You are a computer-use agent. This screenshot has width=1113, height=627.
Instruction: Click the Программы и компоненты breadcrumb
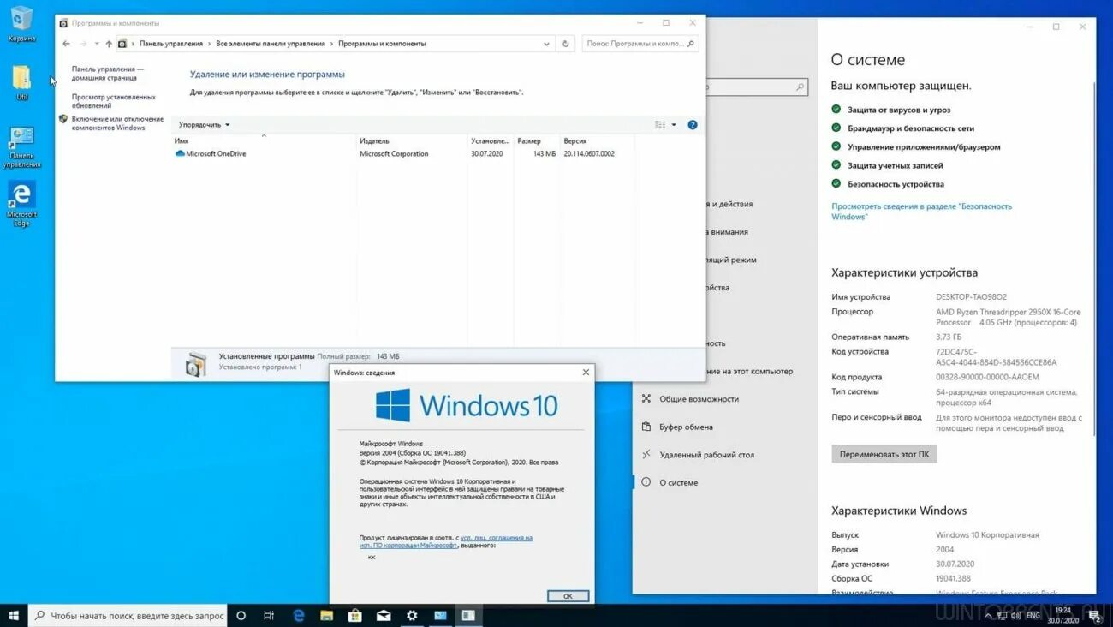tap(382, 44)
